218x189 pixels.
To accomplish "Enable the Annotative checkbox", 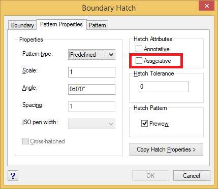I will pos(139,49).
